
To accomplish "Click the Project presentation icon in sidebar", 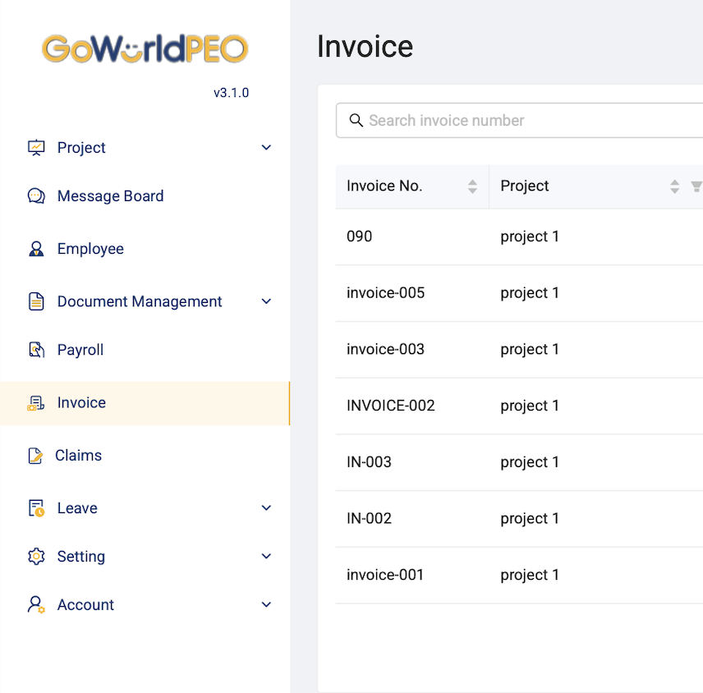I will coord(36,148).
